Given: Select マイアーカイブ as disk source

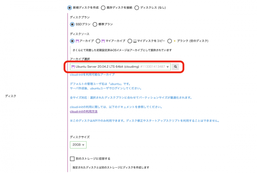Looking at the screenshot, I should [98, 41].
